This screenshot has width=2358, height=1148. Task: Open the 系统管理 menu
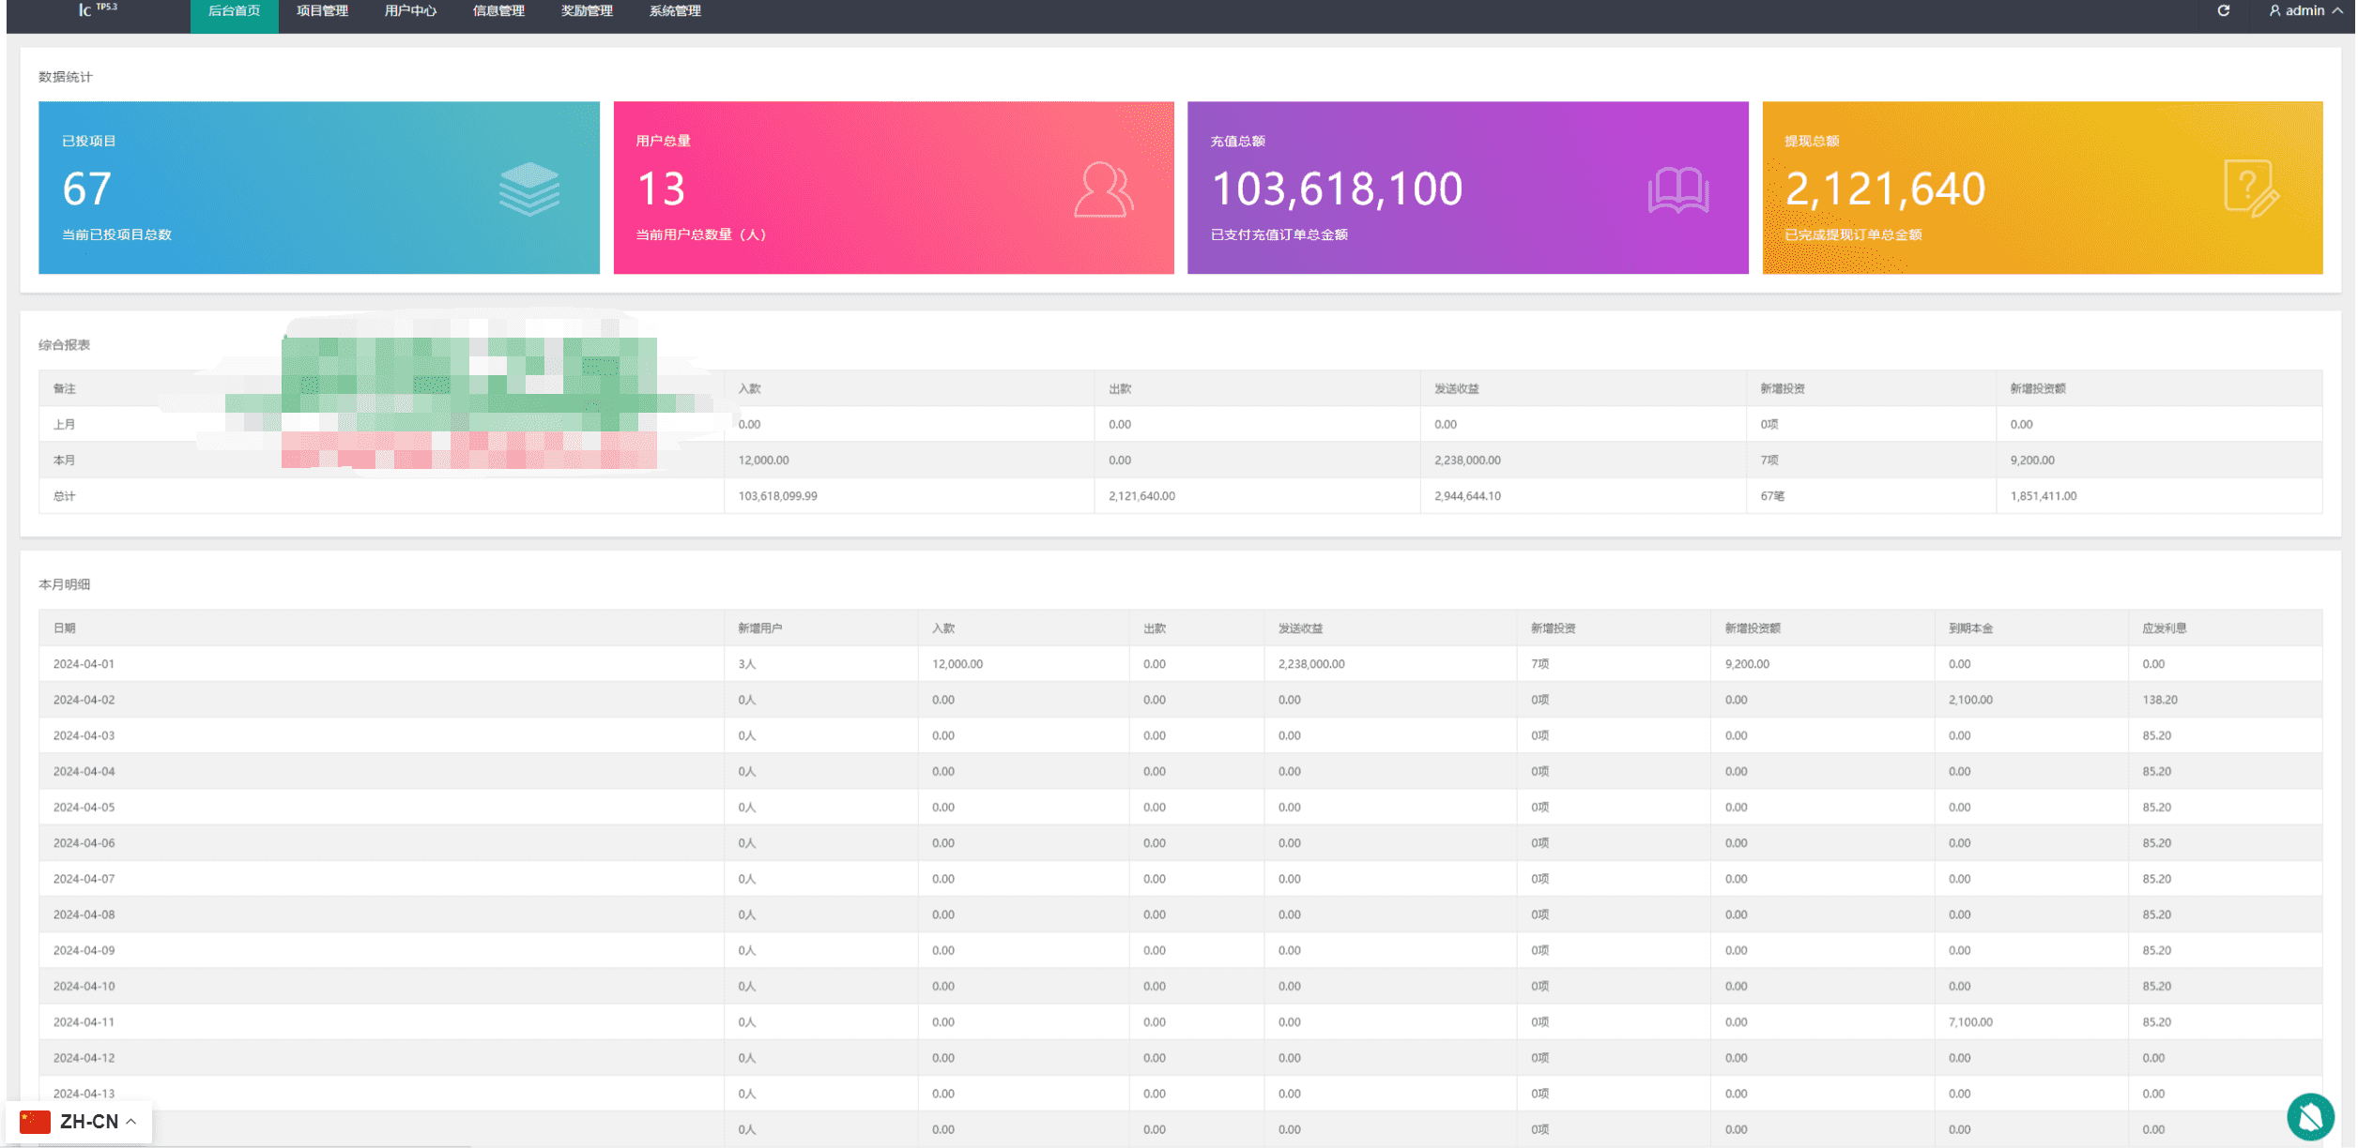pos(675,11)
